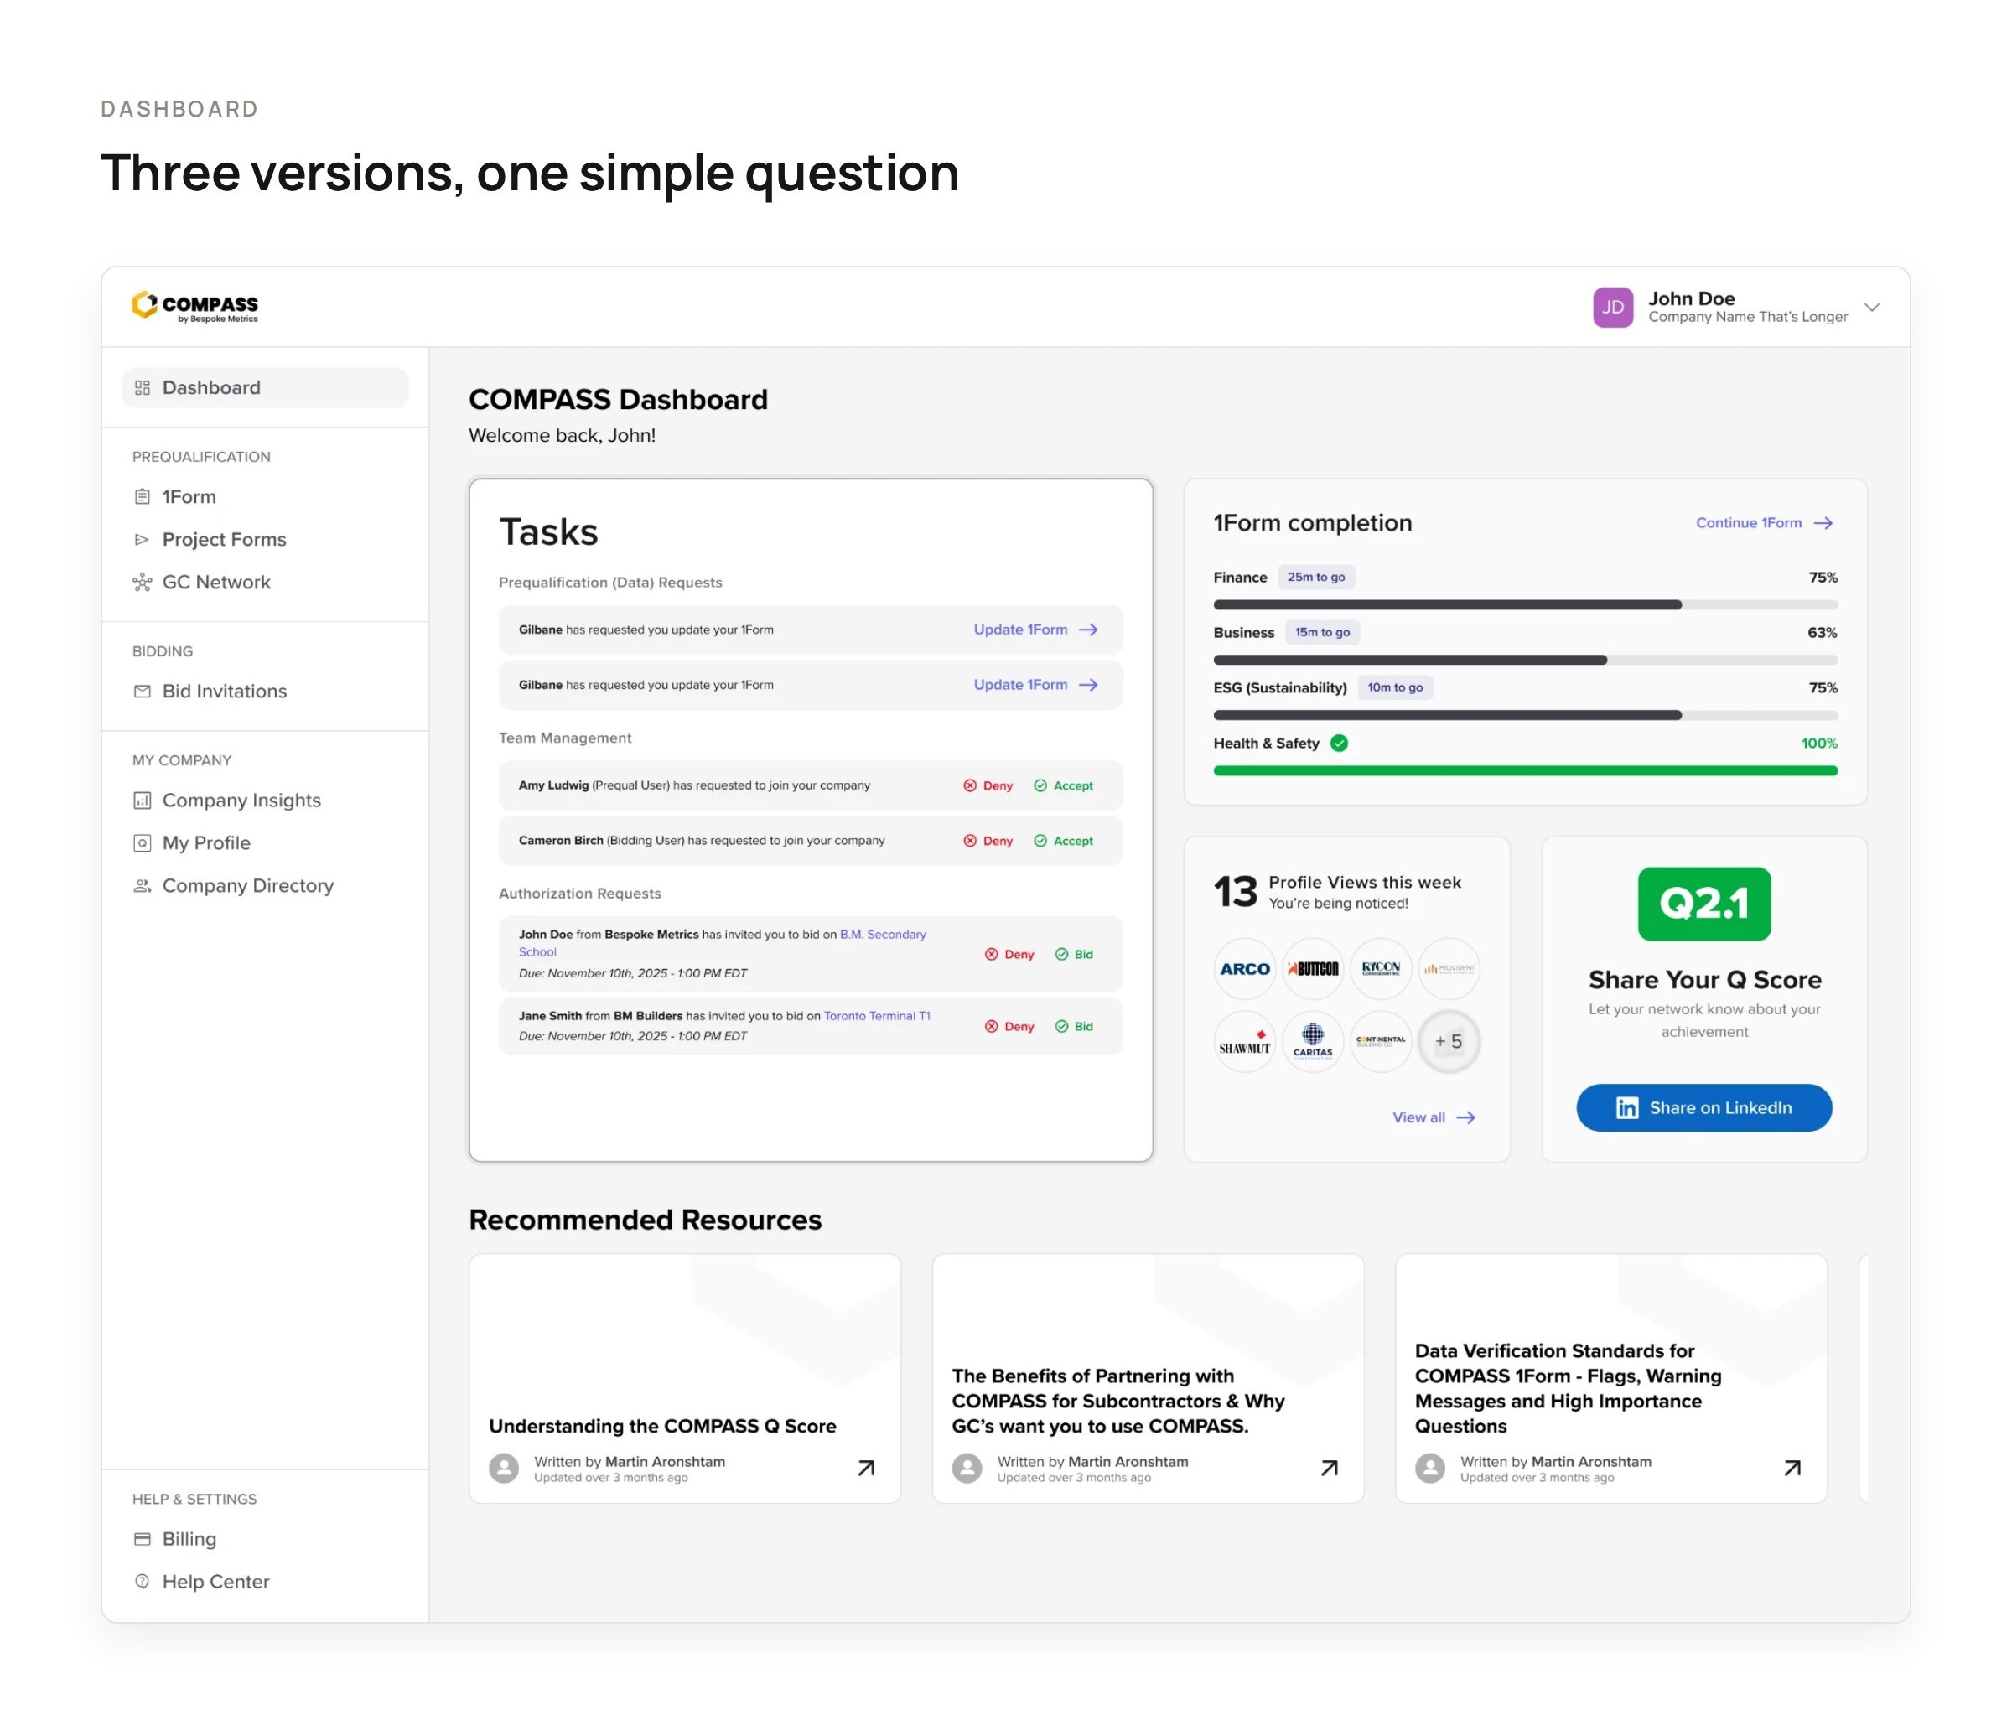Screen dimensions: 2012x1736
Task: Click arrow icon in second Gilbane request
Action: click(1088, 685)
